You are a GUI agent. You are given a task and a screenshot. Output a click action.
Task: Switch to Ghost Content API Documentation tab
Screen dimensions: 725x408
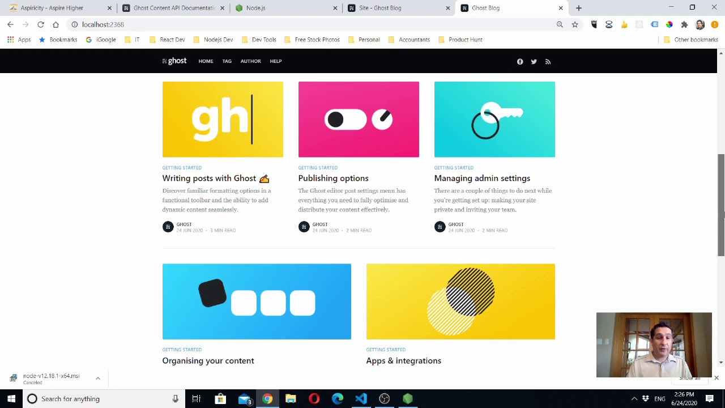tap(173, 8)
